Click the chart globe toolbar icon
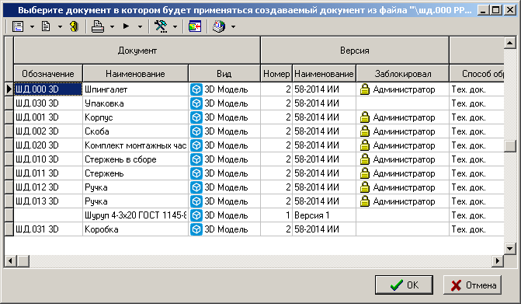 point(219,26)
